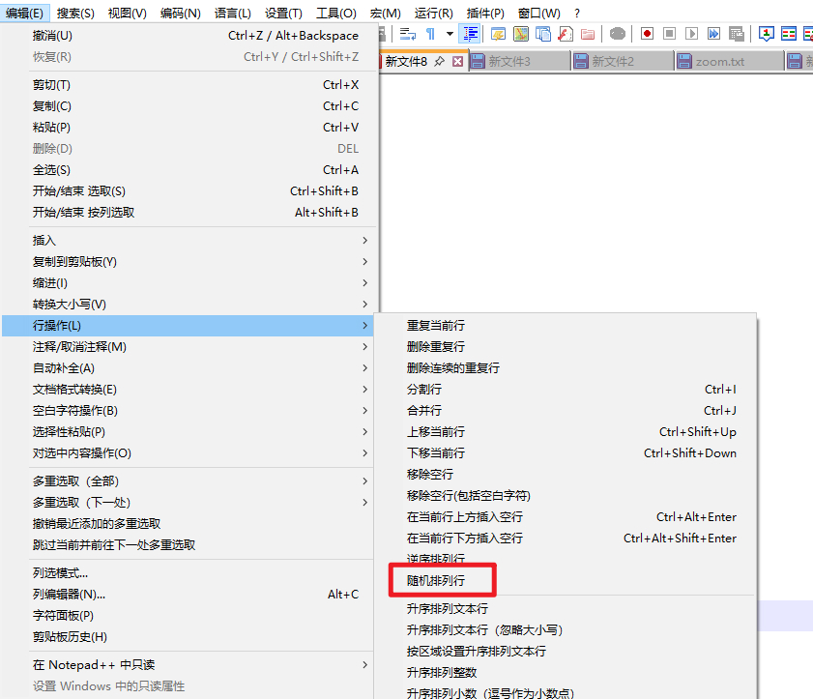Open the 编辑(E) menu in the menu bar
This screenshot has width=813, height=699.
click(24, 14)
